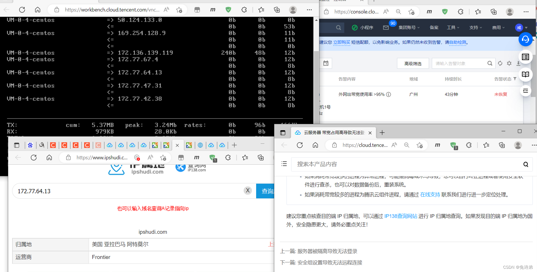This screenshot has width=537, height=272.
Task: Click the search icon in the docs product search box
Action: coord(526,164)
